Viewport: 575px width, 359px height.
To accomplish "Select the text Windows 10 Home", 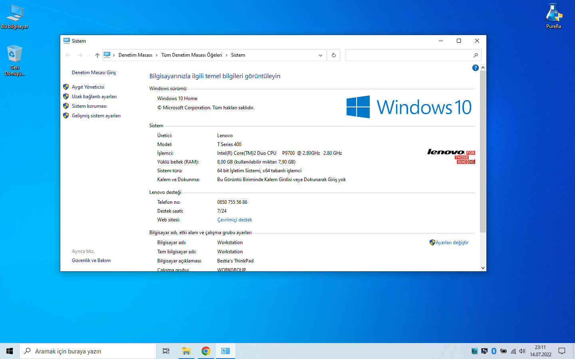I will click(177, 99).
